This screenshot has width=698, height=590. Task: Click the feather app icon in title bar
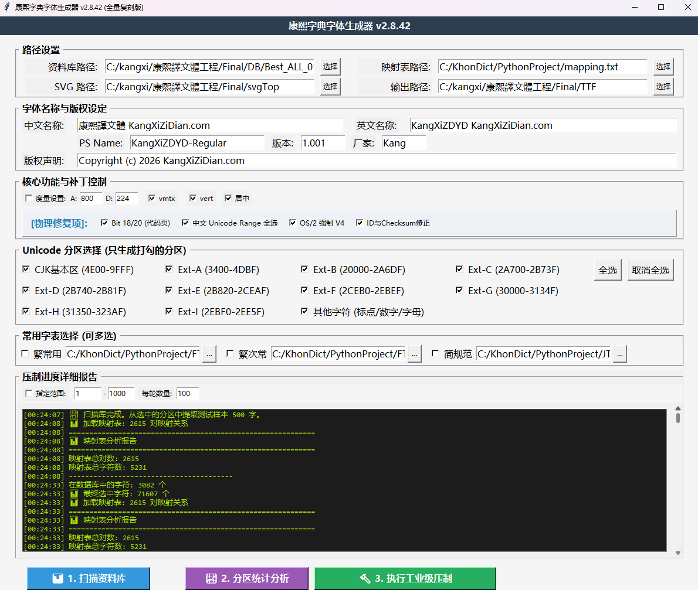[x=7, y=8]
